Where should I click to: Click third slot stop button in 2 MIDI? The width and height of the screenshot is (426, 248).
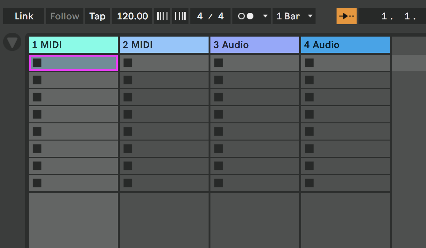128,97
